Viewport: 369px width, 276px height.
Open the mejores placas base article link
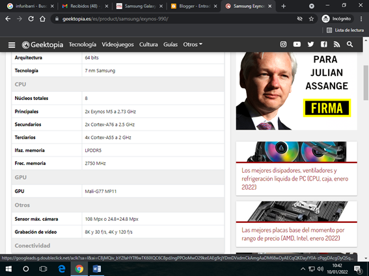point(293,234)
